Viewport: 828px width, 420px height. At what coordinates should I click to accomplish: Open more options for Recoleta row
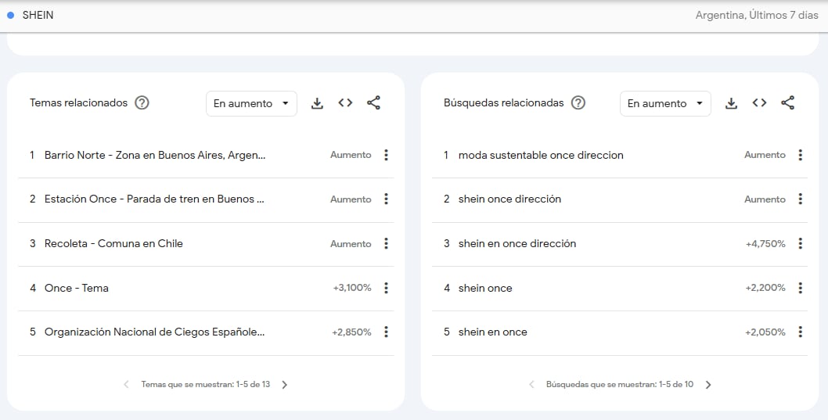[x=386, y=243]
